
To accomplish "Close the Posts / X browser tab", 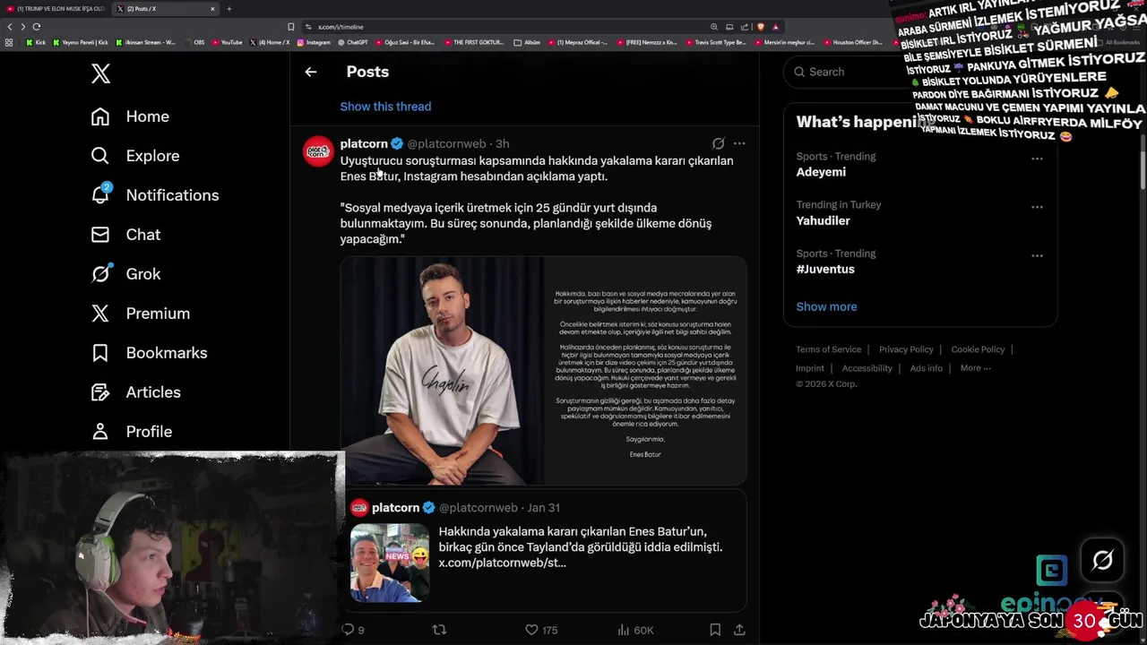I will point(212,9).
